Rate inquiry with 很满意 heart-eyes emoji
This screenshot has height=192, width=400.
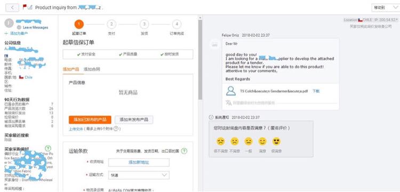click(276, 141)
